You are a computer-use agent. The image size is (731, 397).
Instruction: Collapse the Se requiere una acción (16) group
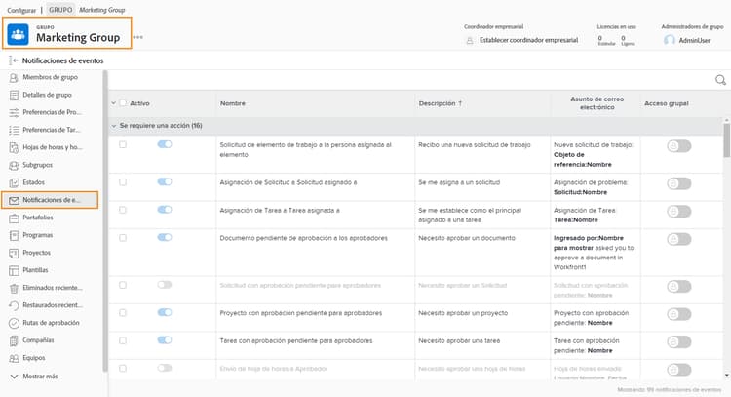114,126
